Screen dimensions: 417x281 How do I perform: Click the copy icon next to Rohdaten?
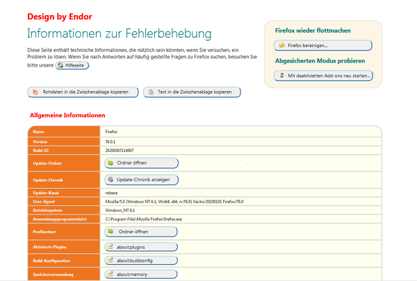(35, 92)
